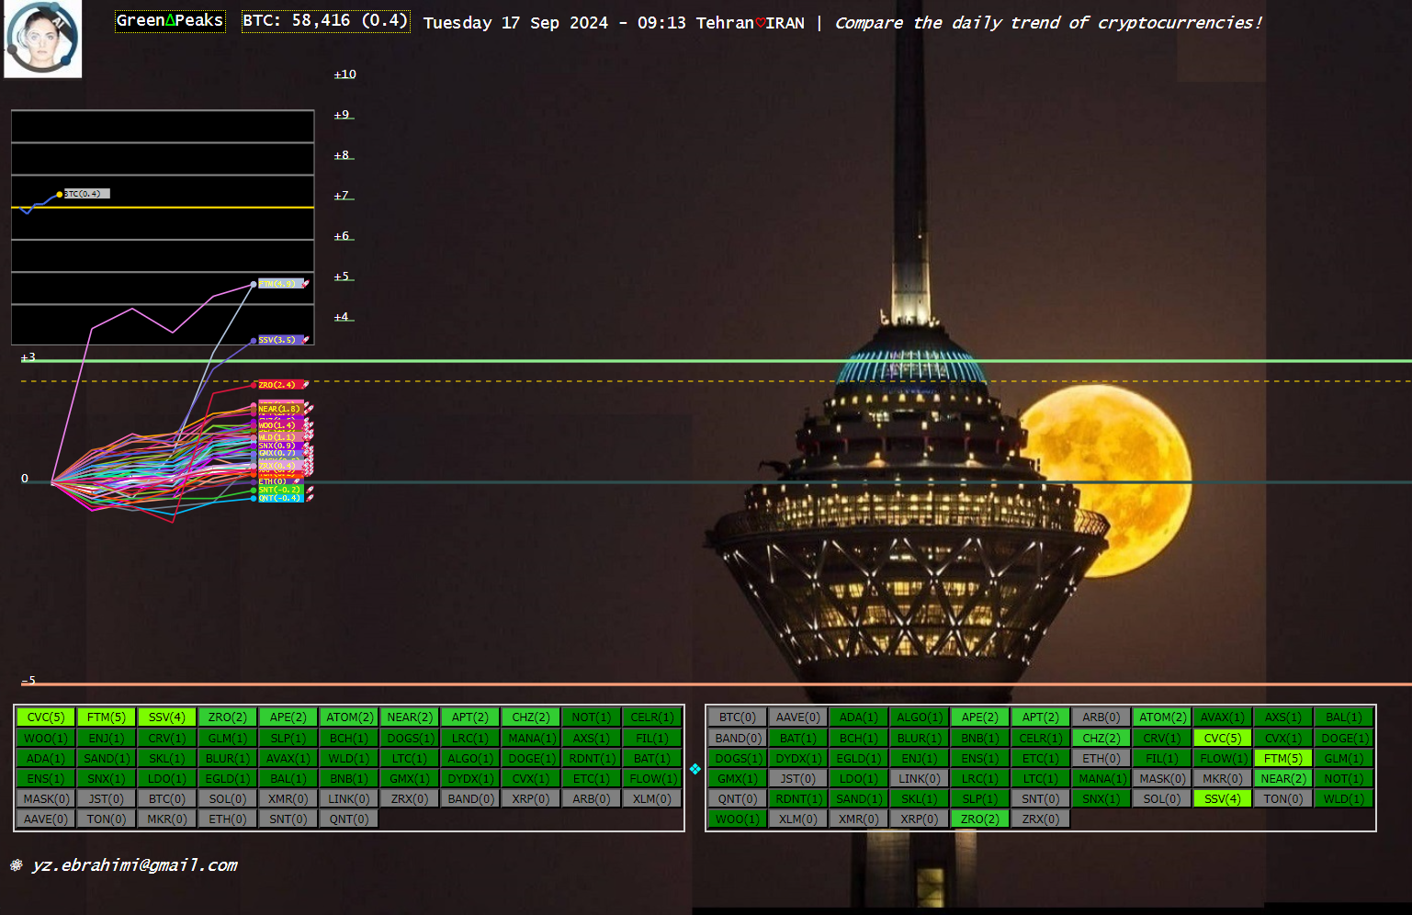This screenshot has width=1412, height=915.
Task: Click the red heart in Tehran IRAN
Action: click(x=760, y=23)
